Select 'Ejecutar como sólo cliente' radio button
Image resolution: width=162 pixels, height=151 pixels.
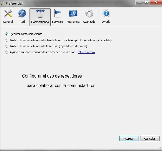pos(7,34)
